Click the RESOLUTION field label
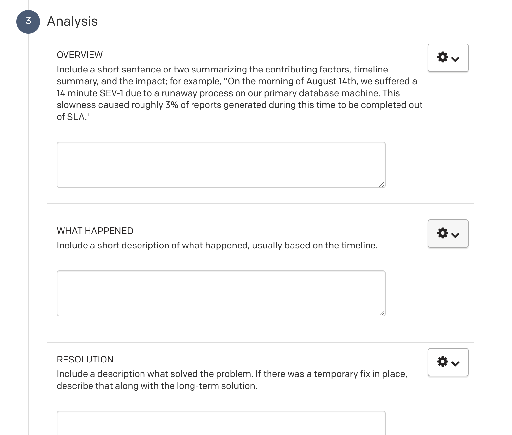This screenshot has height=435, width=512. pyautogui.click(x=85, y=359)
